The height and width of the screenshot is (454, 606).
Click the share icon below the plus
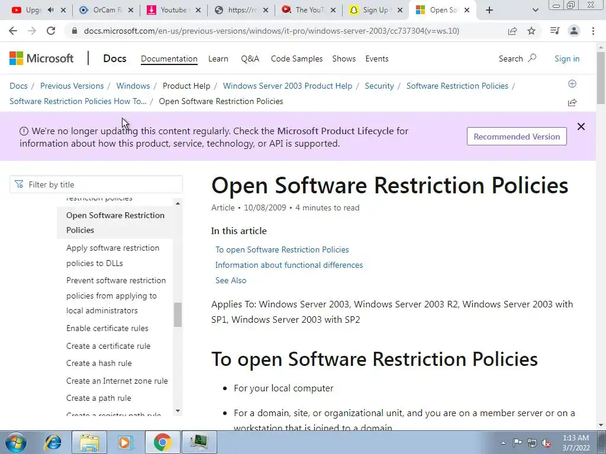[572, 102]
